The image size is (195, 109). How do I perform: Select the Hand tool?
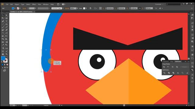click(3, 54)
